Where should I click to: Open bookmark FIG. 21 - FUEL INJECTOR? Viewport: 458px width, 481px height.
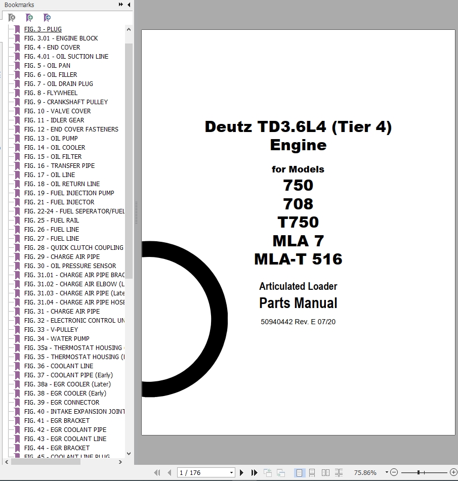59,202
